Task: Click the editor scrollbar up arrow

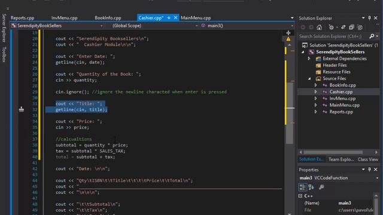Action: click(290, 45)
